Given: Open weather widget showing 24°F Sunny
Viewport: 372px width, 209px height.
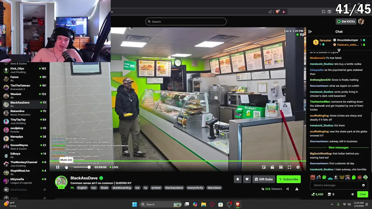Looking at the screenshot, I should (x=10, y=204).
